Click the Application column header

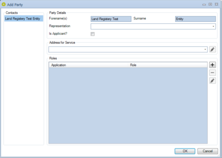88,65
